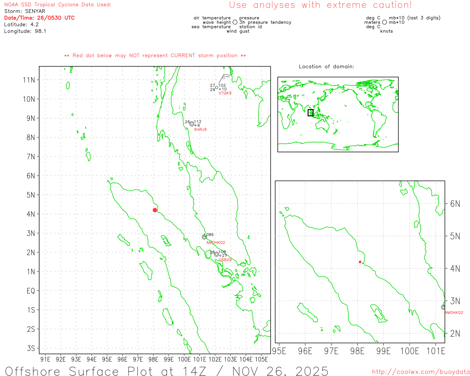470x376 pixels.
Task: Open the coolwx.com/buoydata link
Action: point(420,372)
